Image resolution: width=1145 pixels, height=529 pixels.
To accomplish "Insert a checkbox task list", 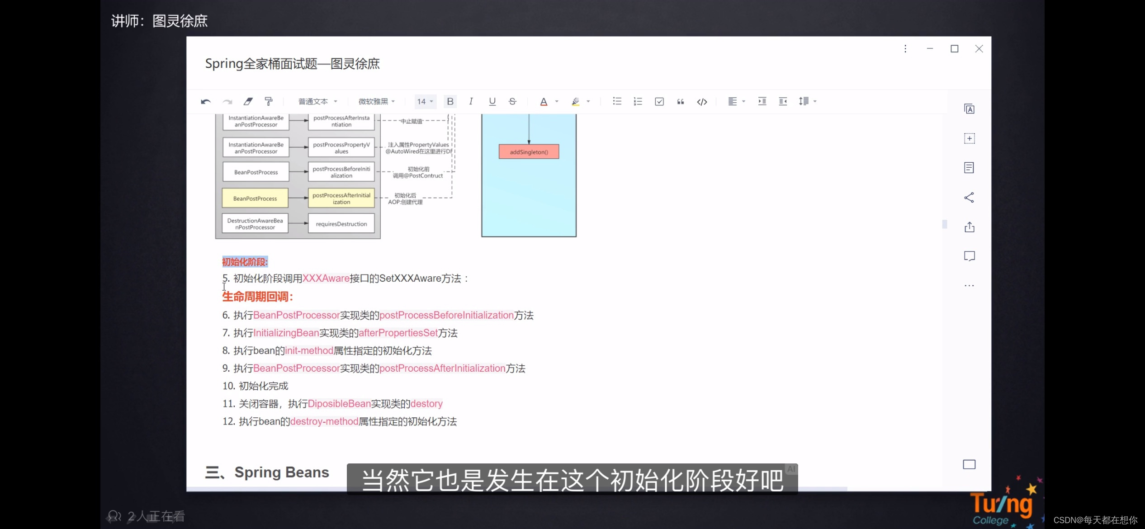I will coord(659,102).
